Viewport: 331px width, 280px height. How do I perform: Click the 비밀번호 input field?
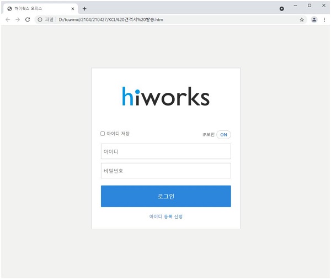(x=166, y=171)
